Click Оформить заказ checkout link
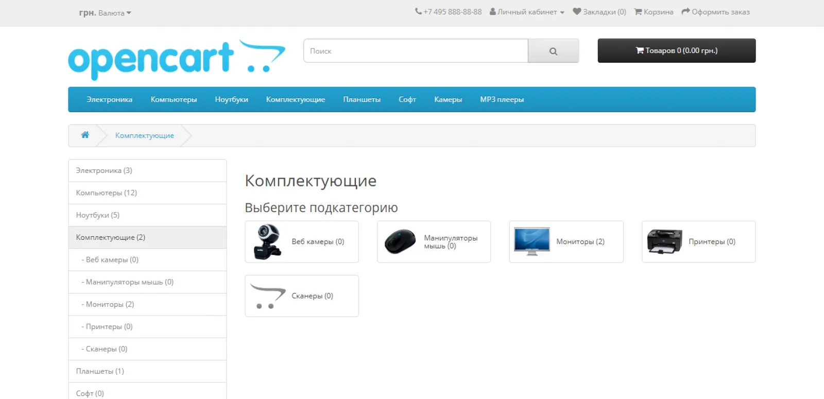 [x=715, y=12]
